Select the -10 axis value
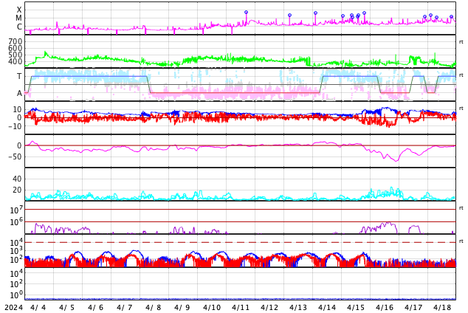 coord(15,126)
